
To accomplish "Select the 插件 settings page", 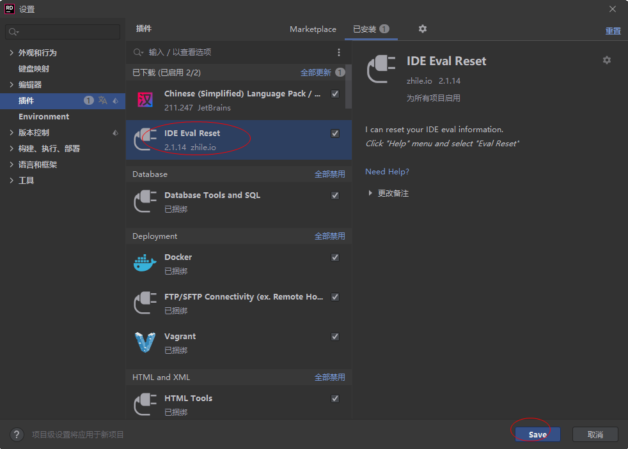I will [63, 101].
